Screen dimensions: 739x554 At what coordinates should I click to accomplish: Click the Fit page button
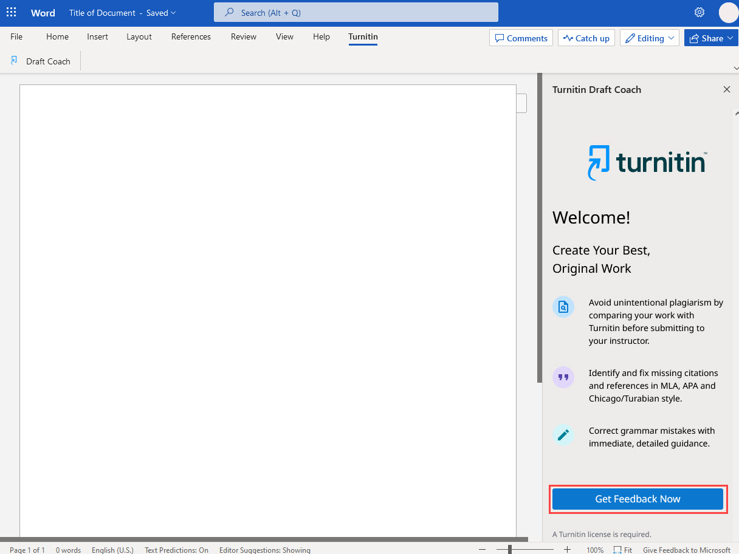[623, 550]
